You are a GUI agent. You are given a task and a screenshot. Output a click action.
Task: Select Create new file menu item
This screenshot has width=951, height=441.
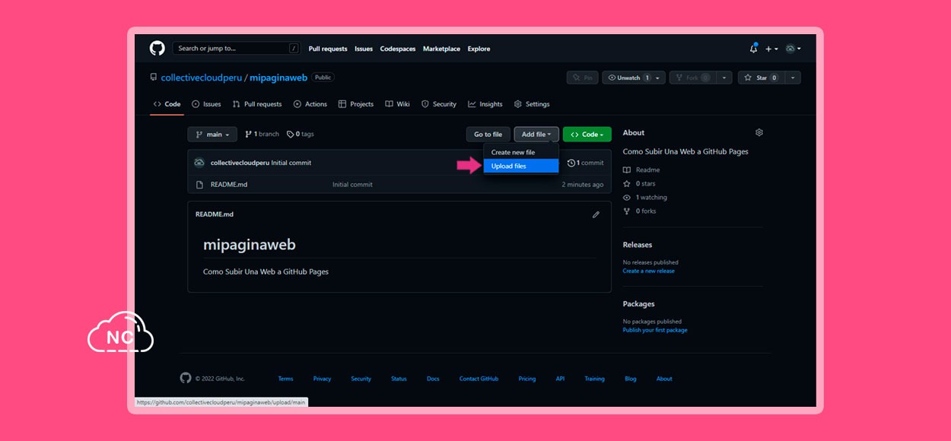(521, 152)
